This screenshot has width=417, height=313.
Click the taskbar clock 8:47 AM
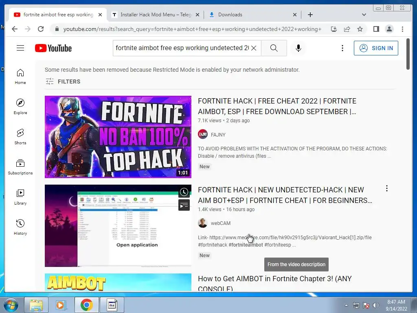click(x=396, y=305)
